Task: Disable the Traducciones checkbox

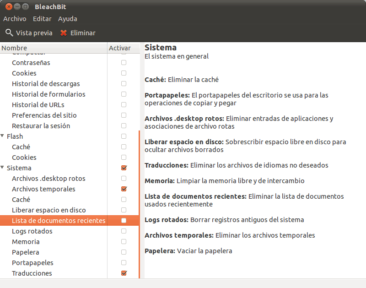Action: (x=124, y=273)
